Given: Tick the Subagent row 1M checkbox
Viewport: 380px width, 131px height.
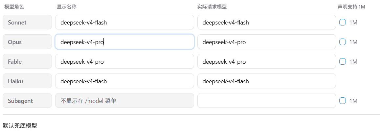Looking at the screenshot, I should (x=343, y=101).
